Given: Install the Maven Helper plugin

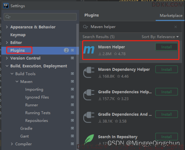Looking at the screenshot, I should click(x=167, y=47).
